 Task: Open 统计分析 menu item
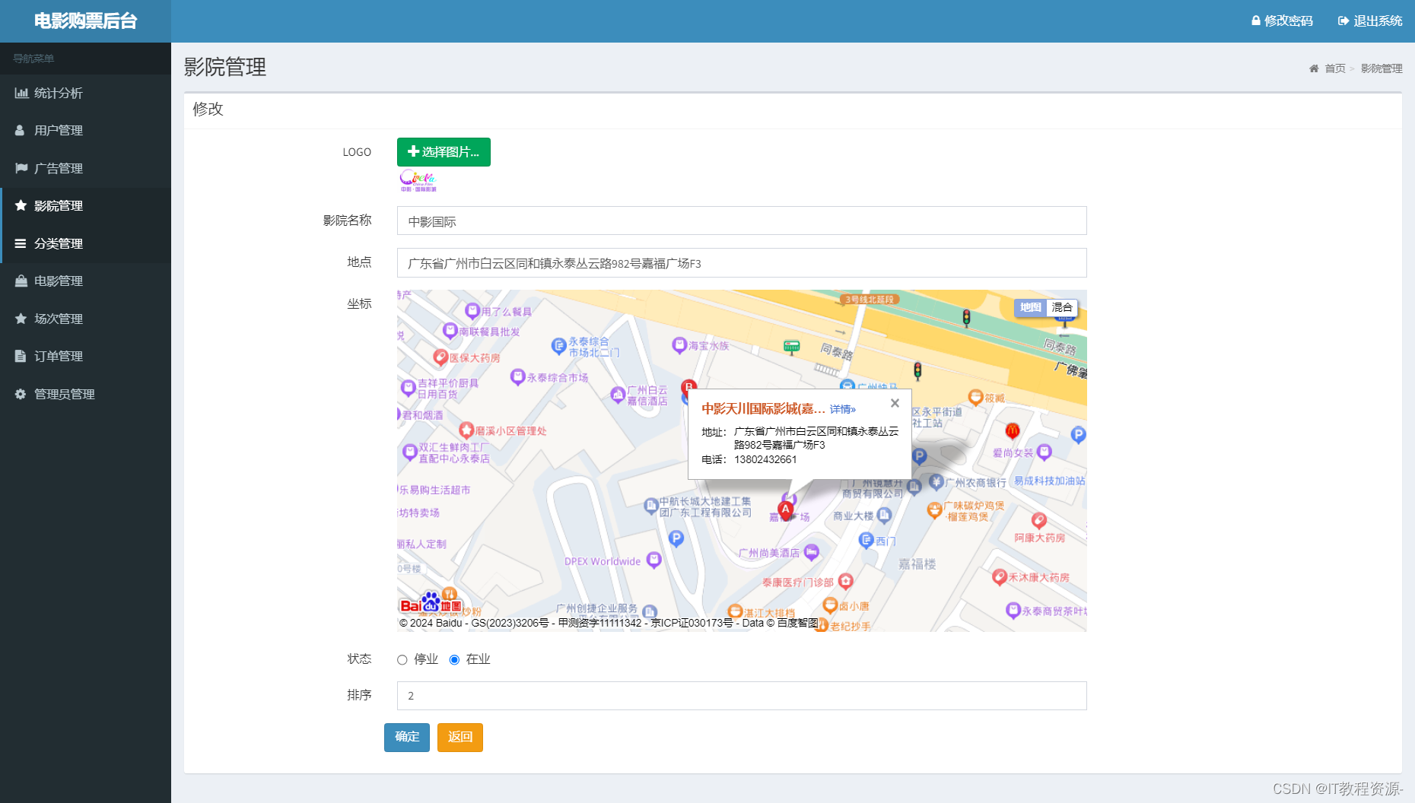click(85, 93)
